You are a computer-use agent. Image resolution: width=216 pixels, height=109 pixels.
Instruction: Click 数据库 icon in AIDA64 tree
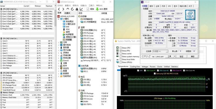(61, 73)
